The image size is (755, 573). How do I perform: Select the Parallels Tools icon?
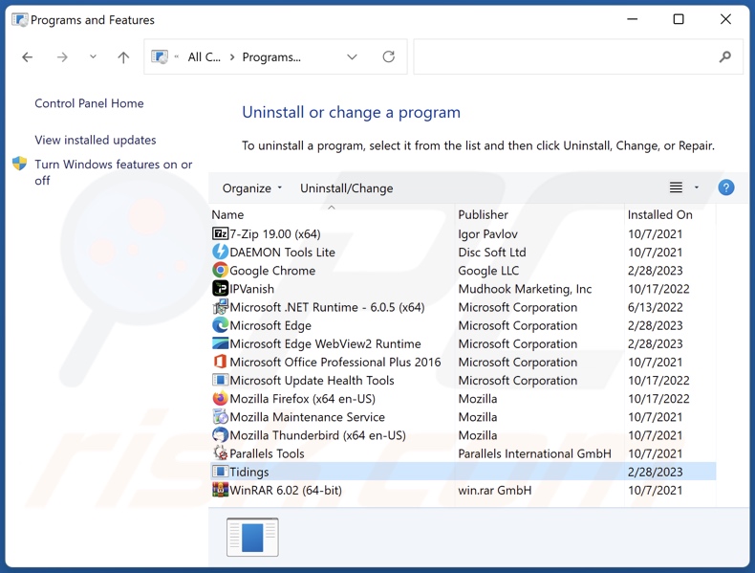[220, 453]
